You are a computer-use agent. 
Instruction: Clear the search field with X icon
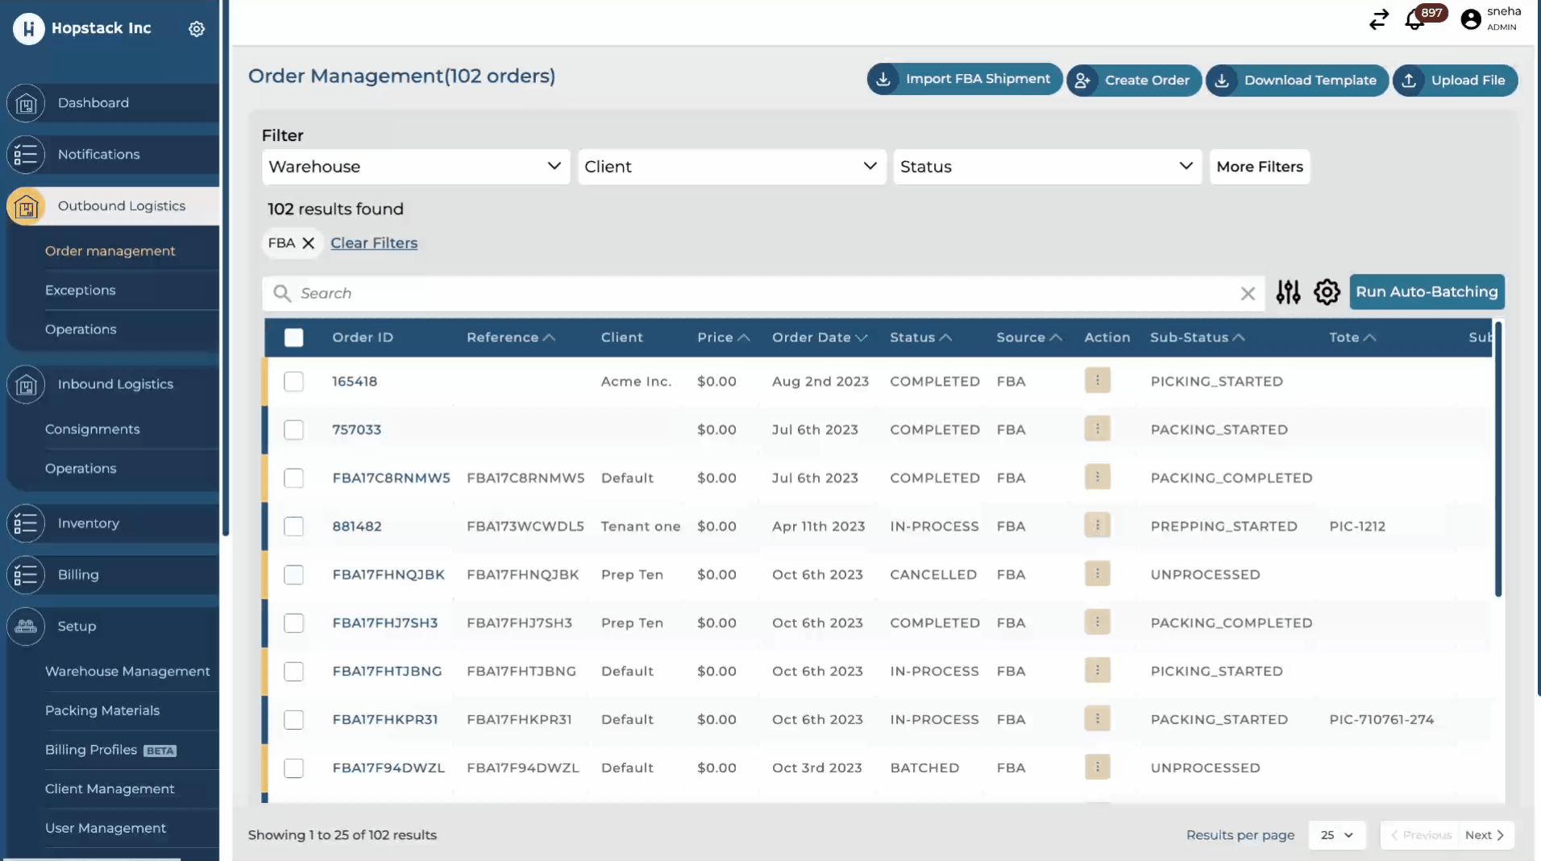pos(1248,294)
